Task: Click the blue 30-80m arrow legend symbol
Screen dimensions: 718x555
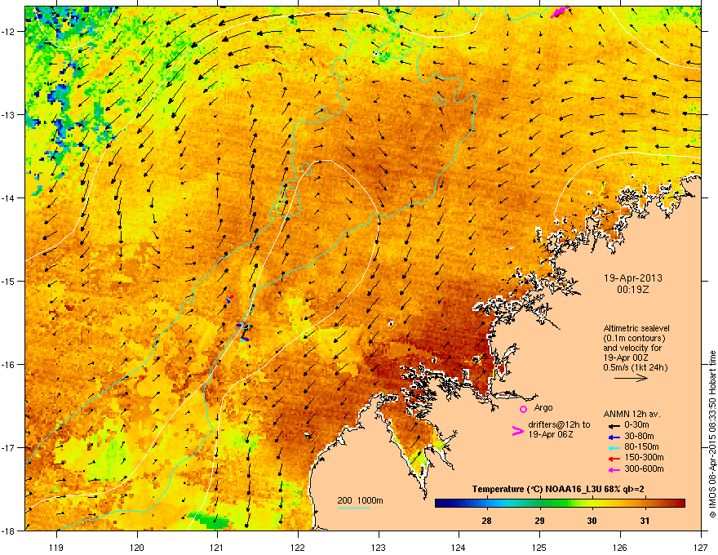Action: click(614, 437)
